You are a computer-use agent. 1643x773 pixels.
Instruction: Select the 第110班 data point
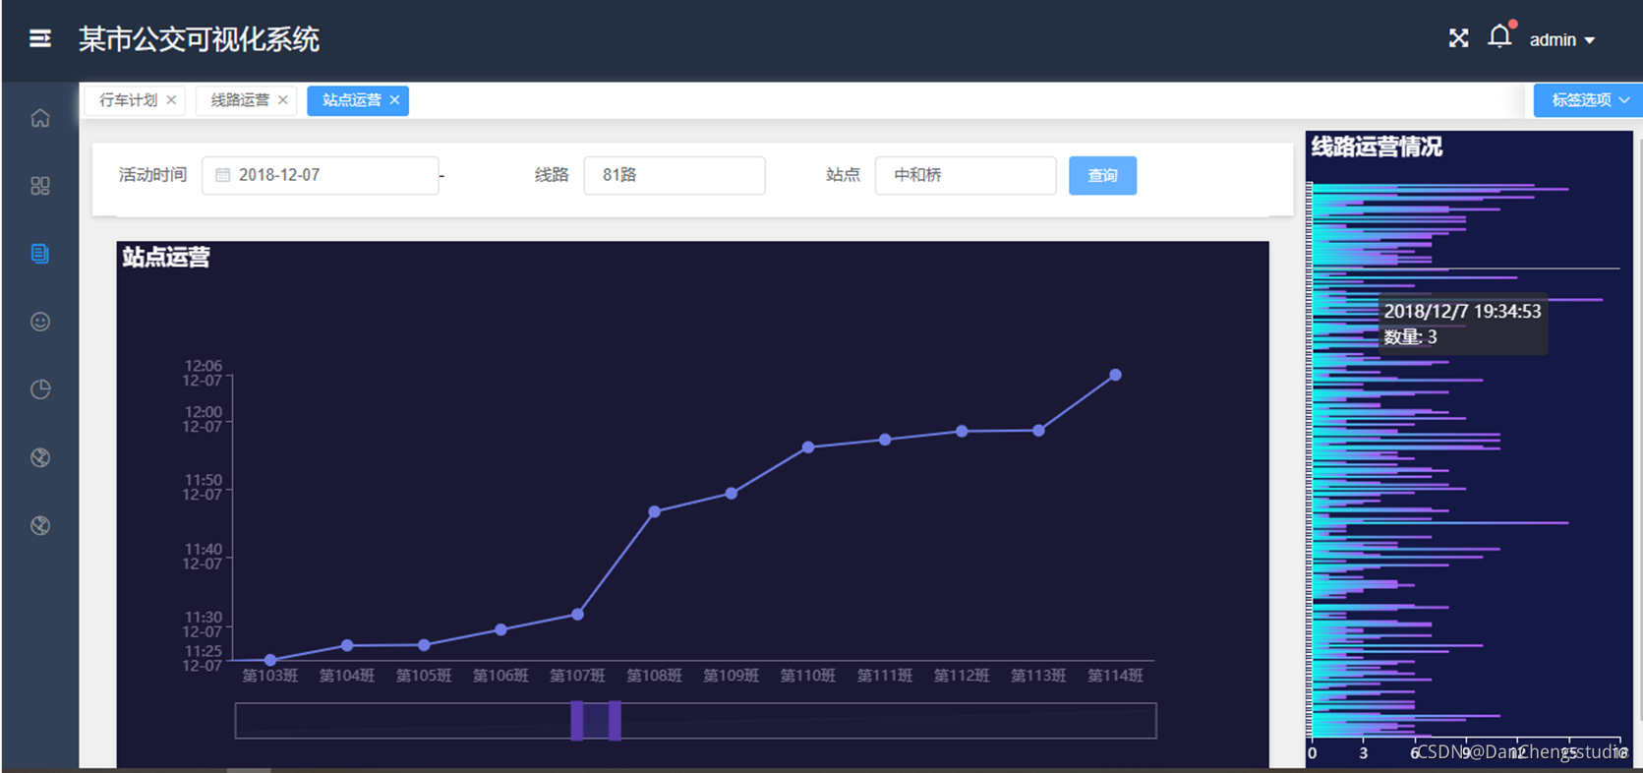tap(808, 447)
